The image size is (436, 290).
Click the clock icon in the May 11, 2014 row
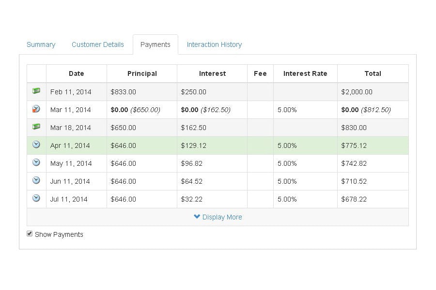click(x=36, y=162)
